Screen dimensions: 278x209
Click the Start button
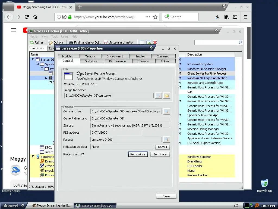14,206
